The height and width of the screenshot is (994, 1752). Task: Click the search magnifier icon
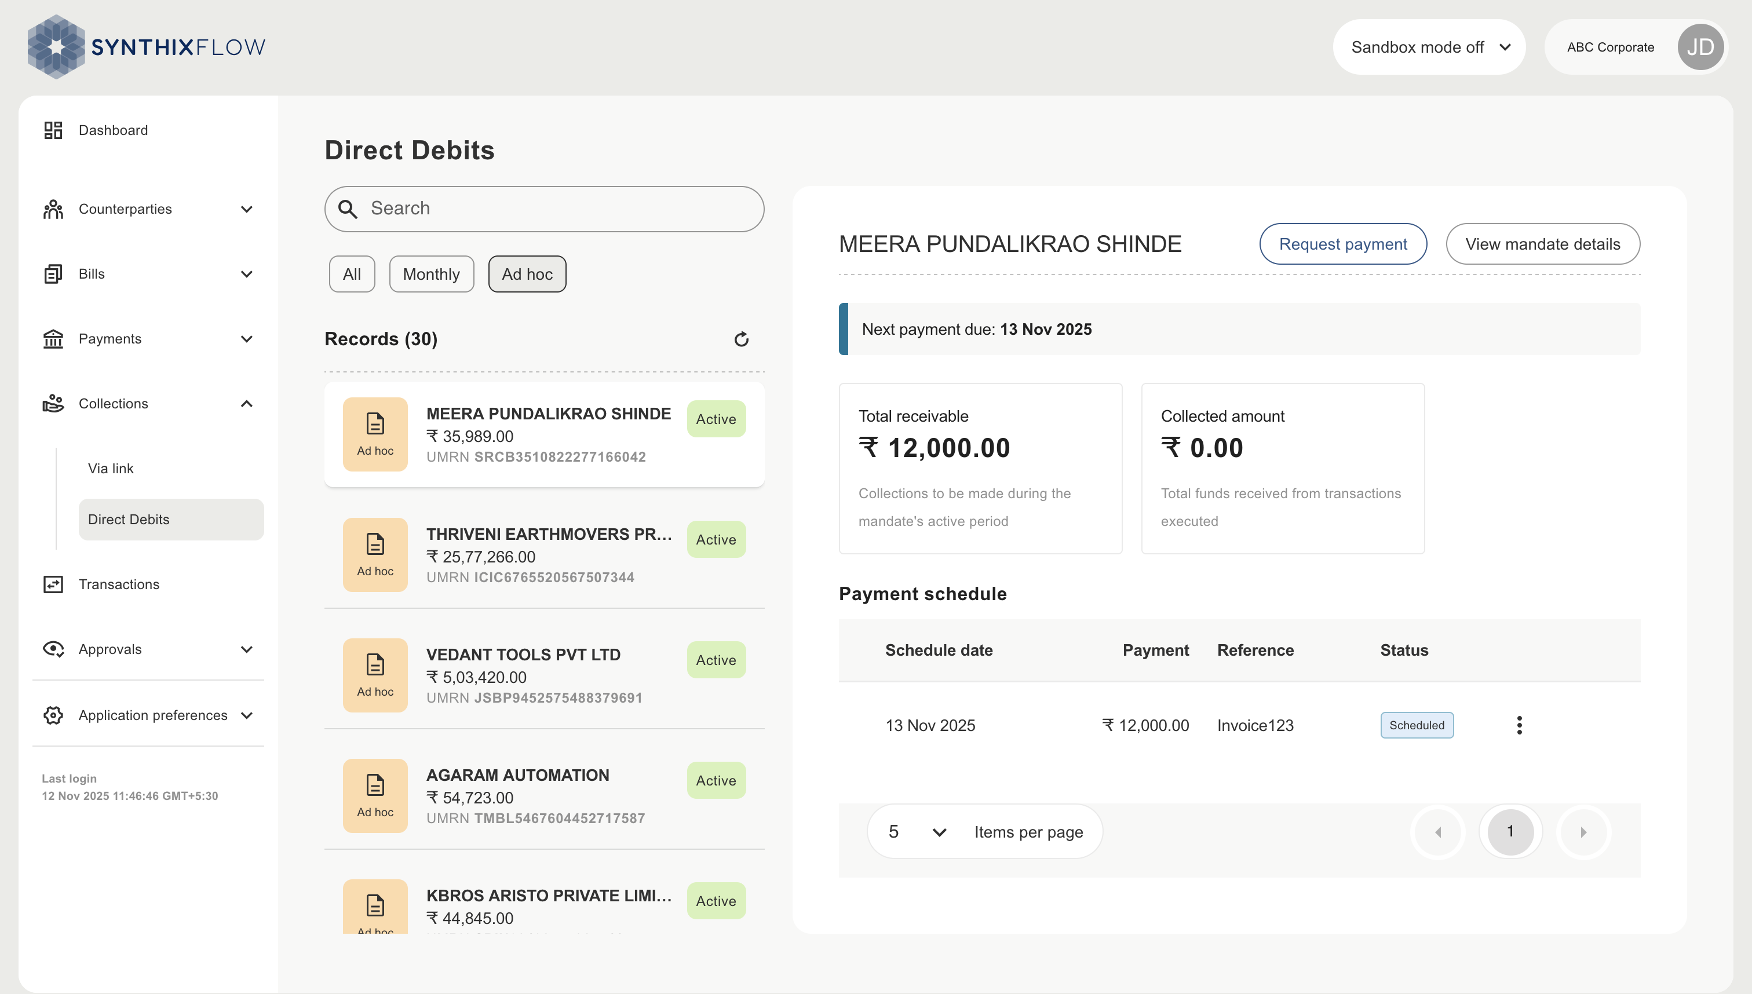point(348,209)
